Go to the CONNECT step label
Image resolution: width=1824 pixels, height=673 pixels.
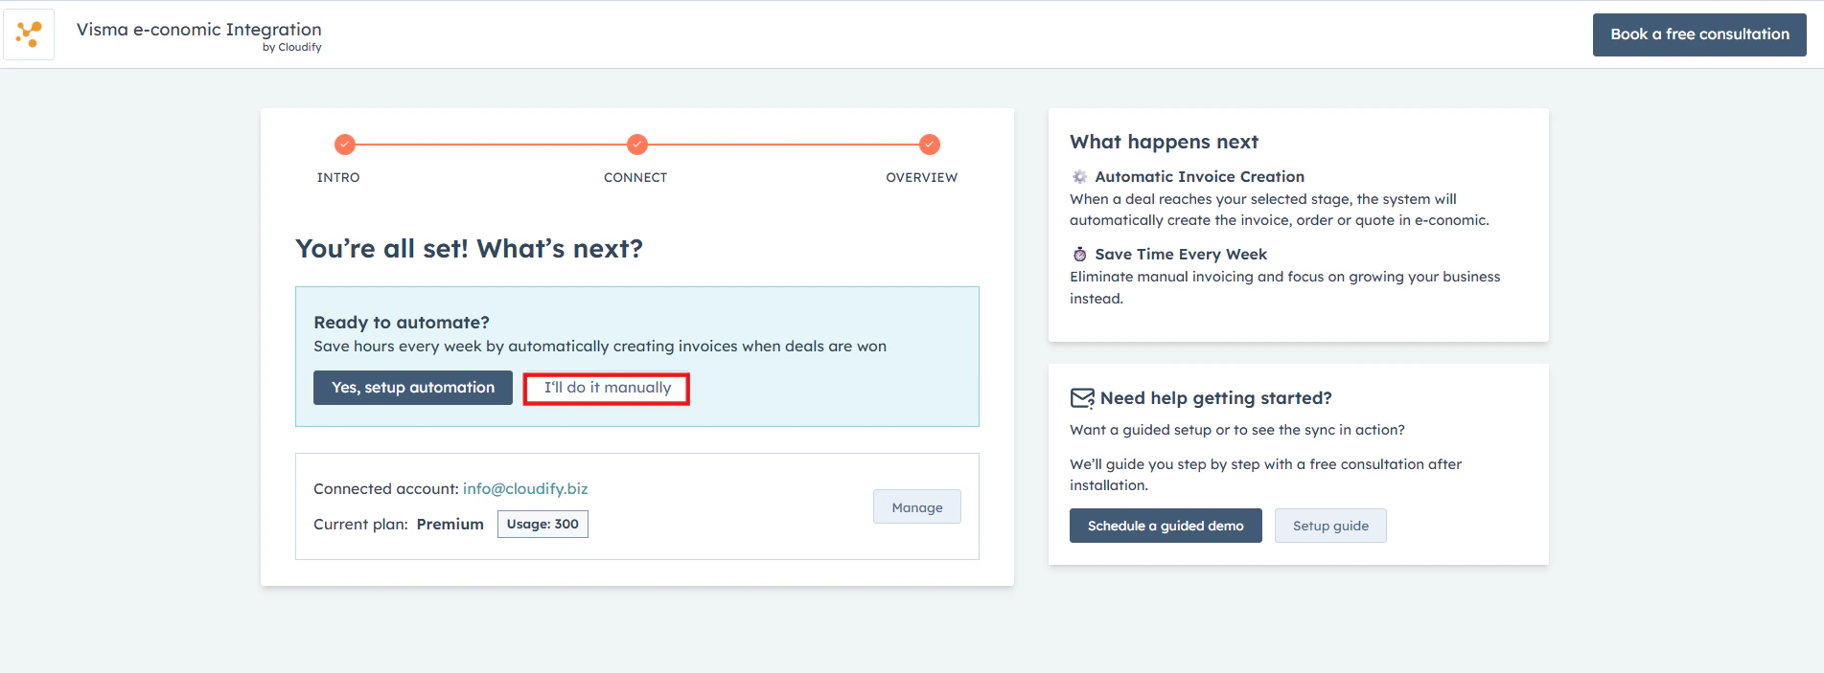pyautogui.click(x=635, y=177)
